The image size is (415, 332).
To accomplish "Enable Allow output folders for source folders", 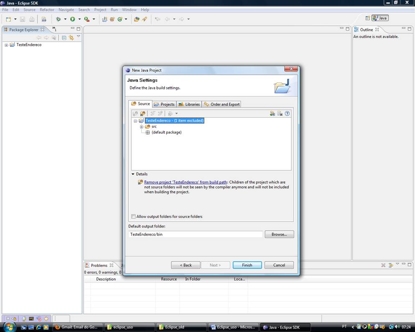I will coord(133,216).
